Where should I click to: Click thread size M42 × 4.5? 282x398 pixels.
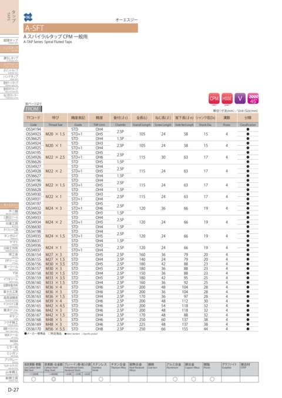[55, 306]
